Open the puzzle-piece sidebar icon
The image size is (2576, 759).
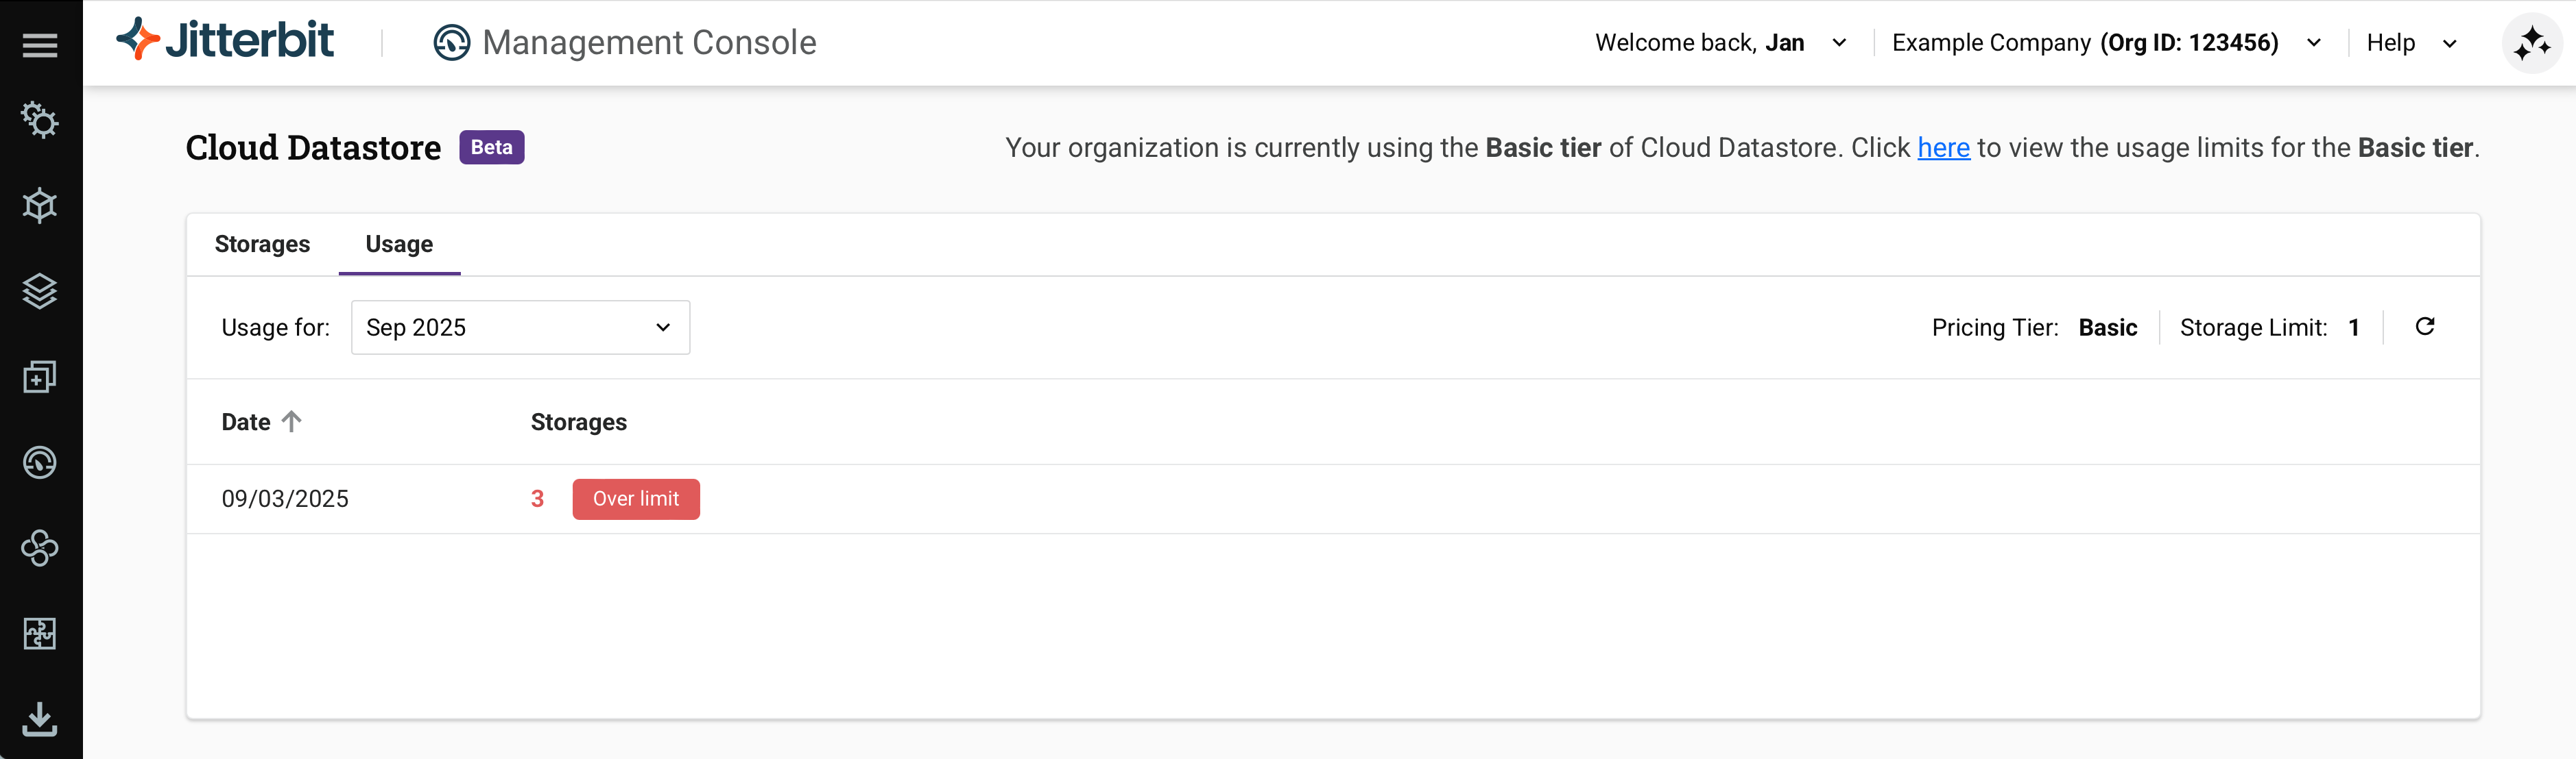click(40, 633)
